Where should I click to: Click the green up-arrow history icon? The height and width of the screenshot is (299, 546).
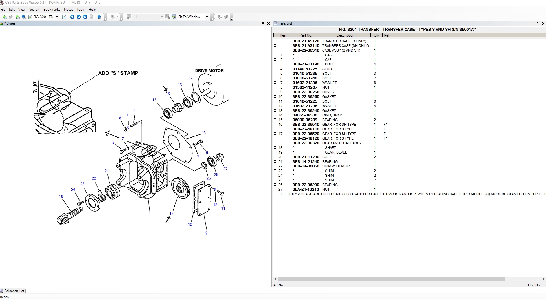[18, 17]
